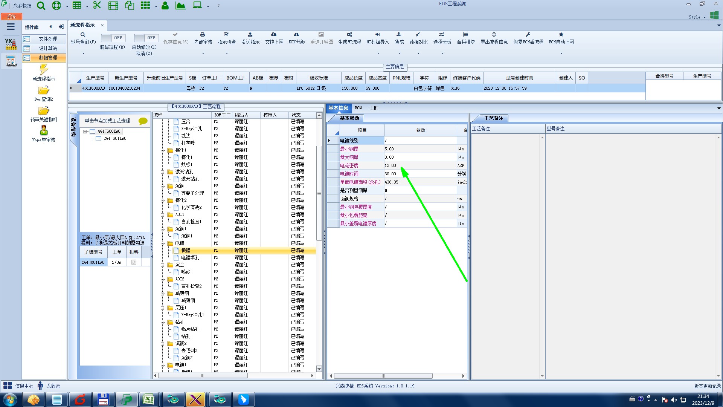
Task: Collapse the 电镀 folder in process tree
Action: (163, 243)
